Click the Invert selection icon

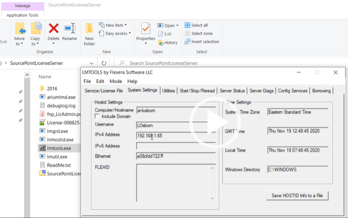click(x=187, y=41)
